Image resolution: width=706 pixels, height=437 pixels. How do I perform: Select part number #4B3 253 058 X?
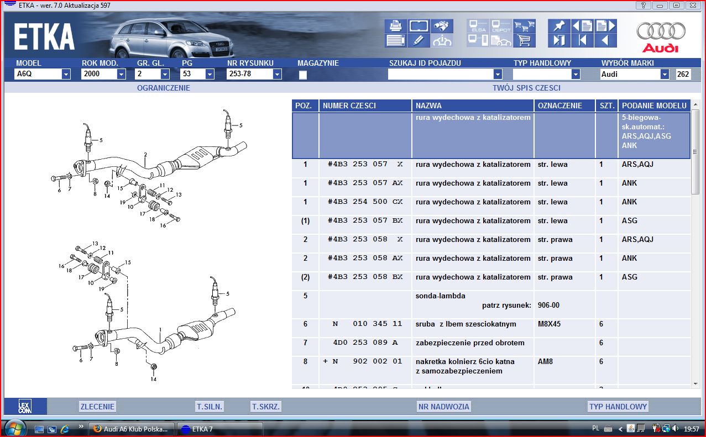(x=365, y=239)
